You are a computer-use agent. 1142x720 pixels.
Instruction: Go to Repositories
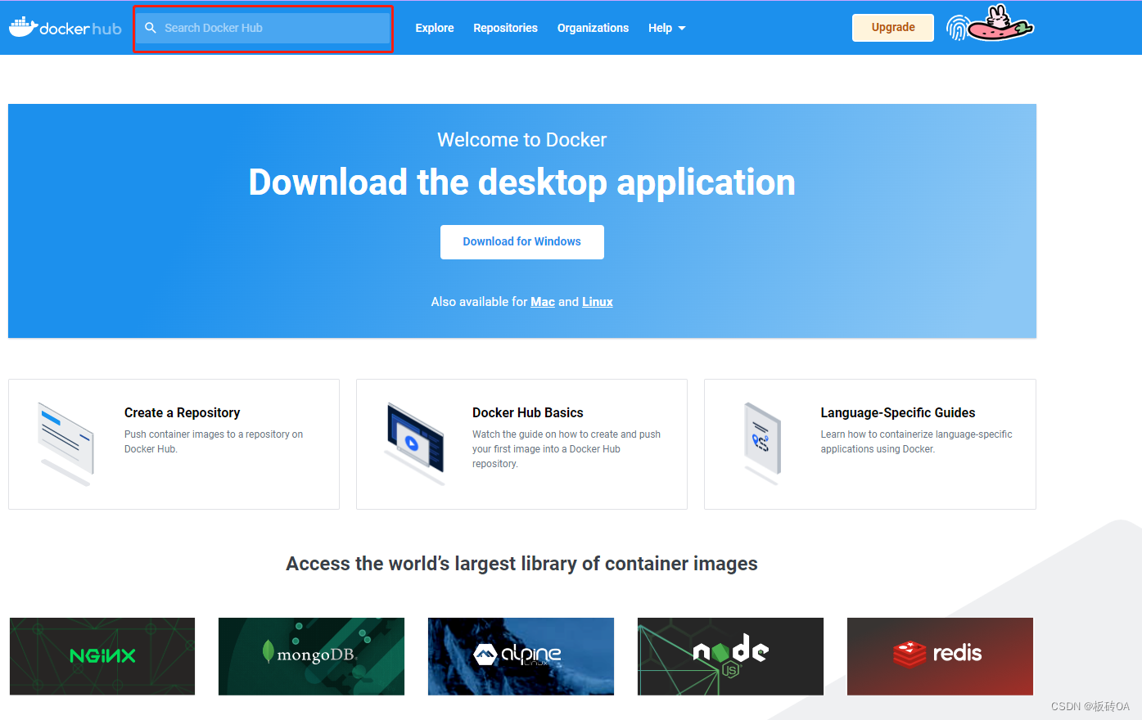coord(505,28)
